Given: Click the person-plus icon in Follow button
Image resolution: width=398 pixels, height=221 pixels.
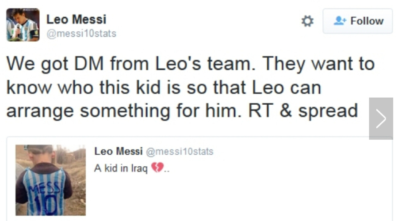Looking at the screenshot, I should click(x=339, y=21).
